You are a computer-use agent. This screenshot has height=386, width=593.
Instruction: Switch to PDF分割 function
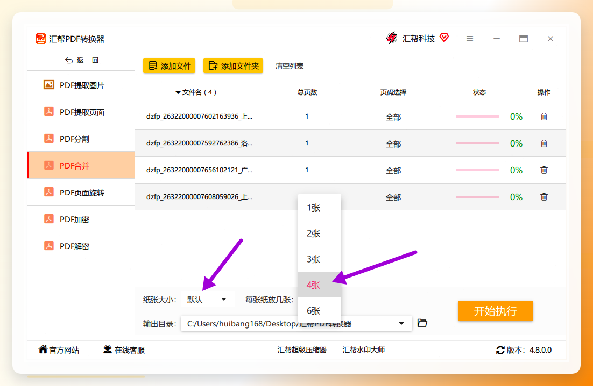point(81,139)
